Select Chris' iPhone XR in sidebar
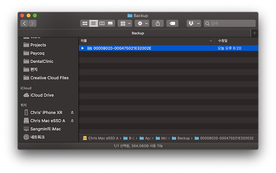The image size is (276, 173). (x=43, y=113)
